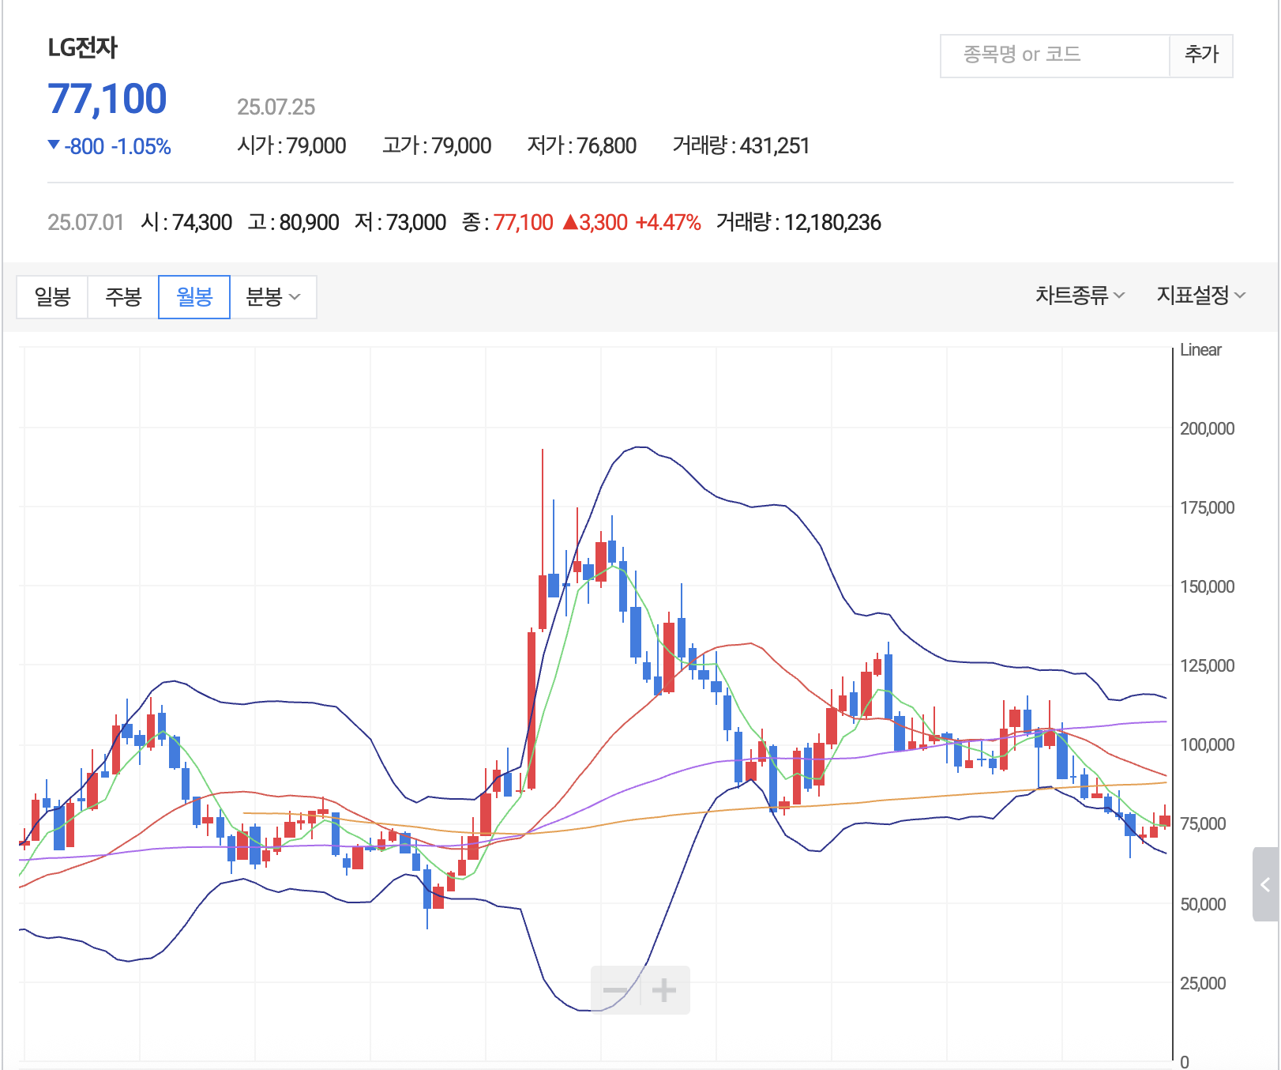Viewport: 1281px width, 1070px height.
Task: Toggle the Linear scale label
Action: click(x=1200, y=350)
